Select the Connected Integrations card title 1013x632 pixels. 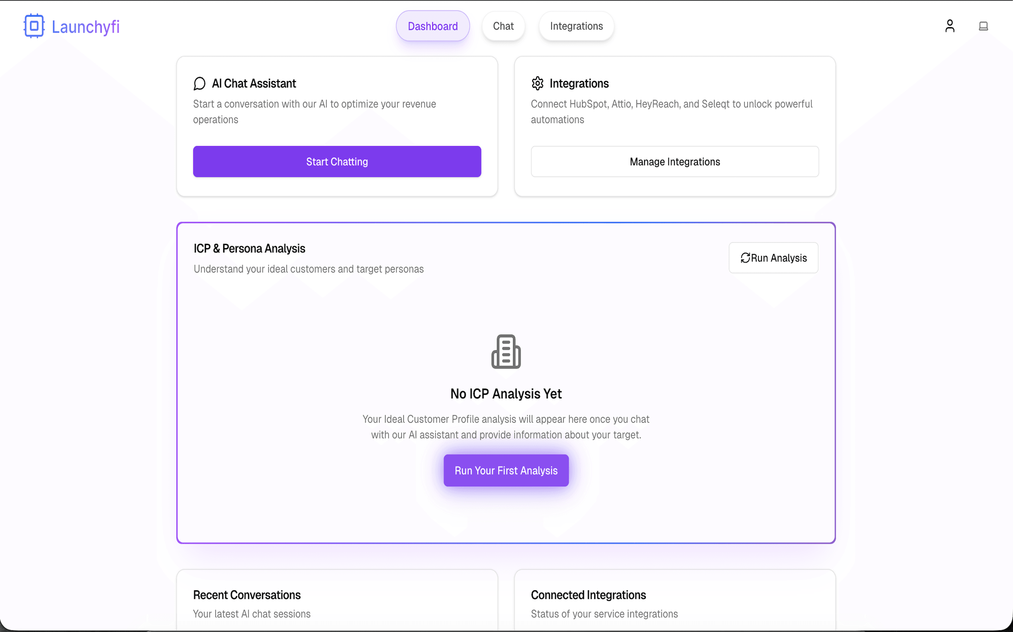coord(588,595)
